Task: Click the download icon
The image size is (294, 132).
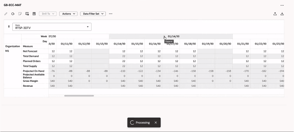Action: [282, 14]
